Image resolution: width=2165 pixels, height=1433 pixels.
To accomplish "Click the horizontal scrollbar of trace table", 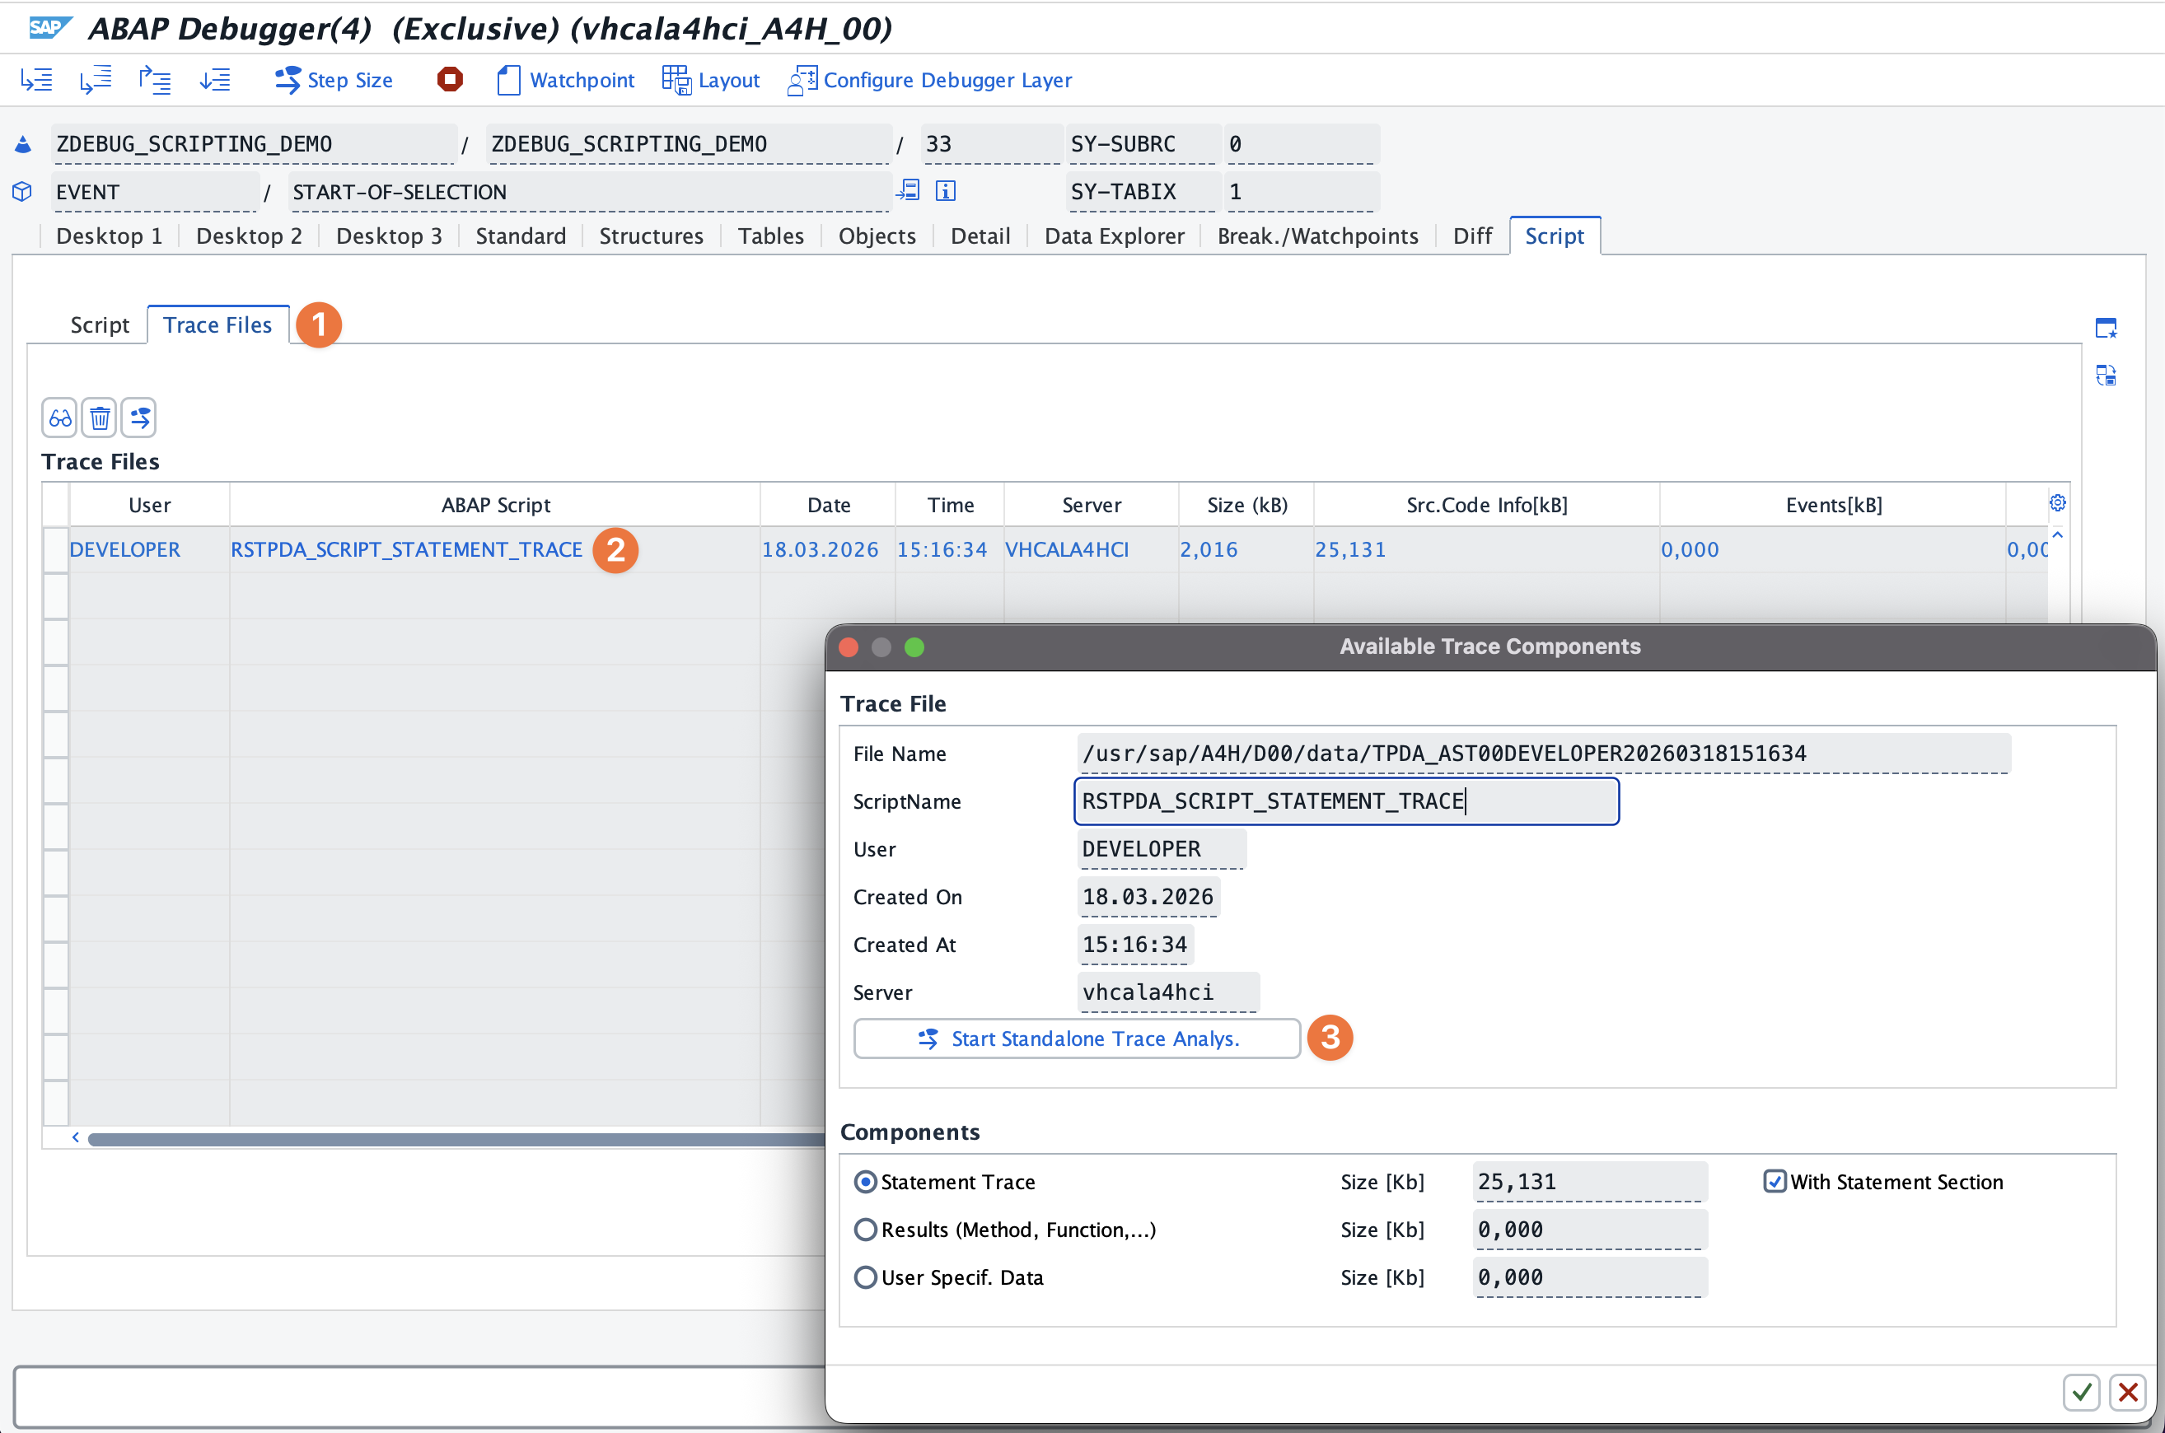I will click(457, 1138).
